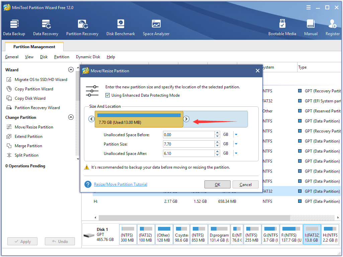Select the Partition Management tab
343x257 pixels.
(x=34, y=47)
